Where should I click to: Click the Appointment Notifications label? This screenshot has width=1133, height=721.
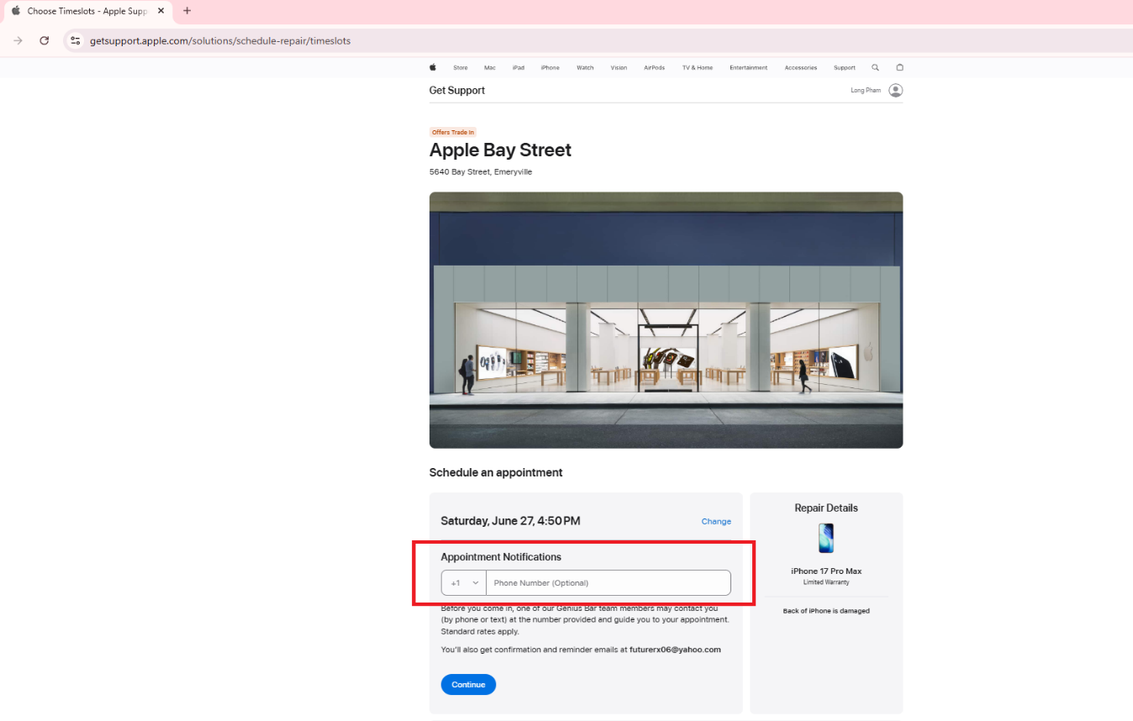(501, 557)
